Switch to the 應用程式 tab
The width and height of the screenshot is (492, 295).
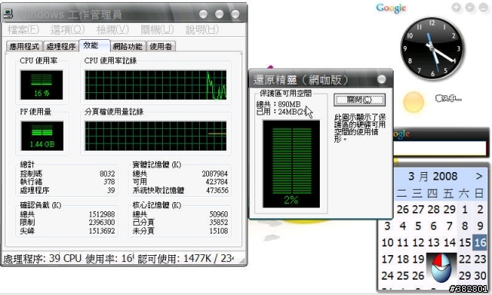point(25,46)
